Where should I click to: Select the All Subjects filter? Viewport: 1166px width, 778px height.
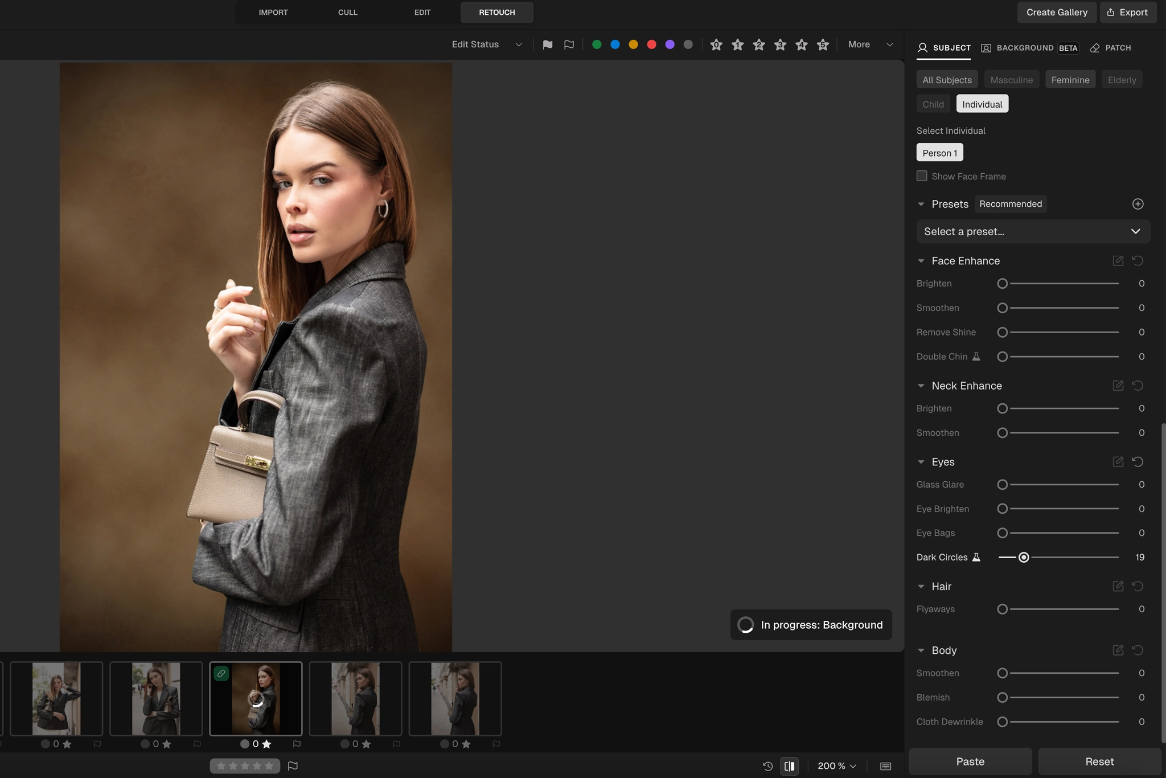pos(947,80)
